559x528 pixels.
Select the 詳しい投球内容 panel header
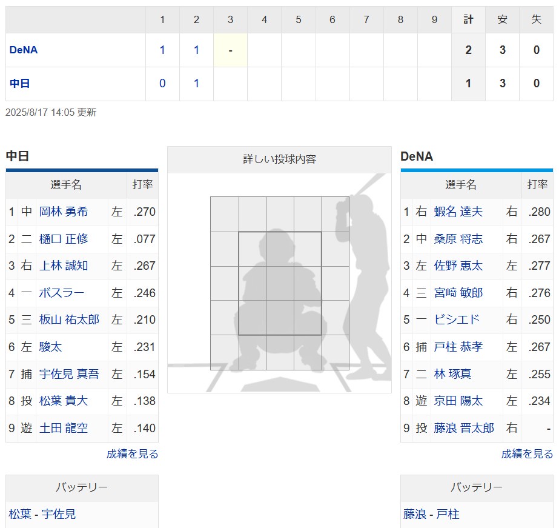click(x=280, y=159)
